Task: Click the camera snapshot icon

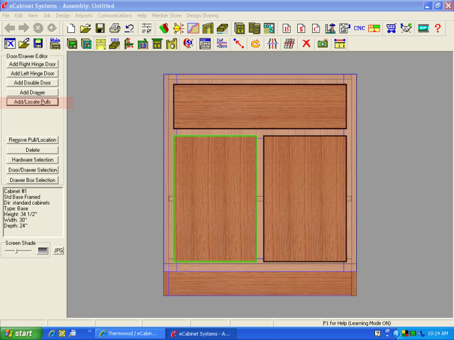Action: [x=323, y=44]
